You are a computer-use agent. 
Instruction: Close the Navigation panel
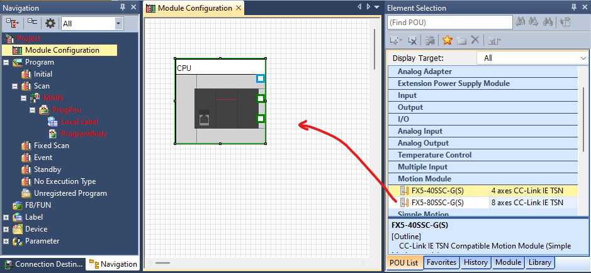133,7
